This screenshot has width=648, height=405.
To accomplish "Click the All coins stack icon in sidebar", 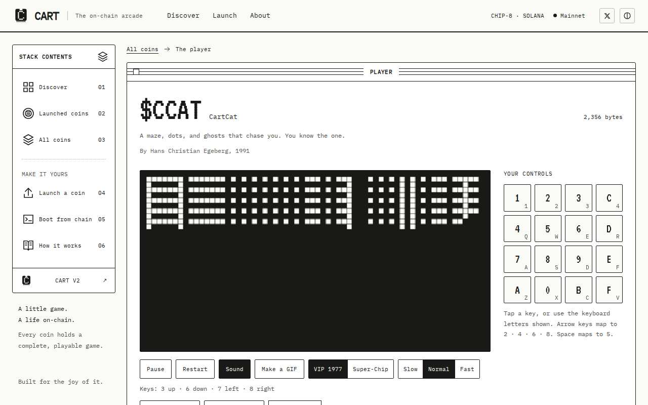I will pos(28,140).
